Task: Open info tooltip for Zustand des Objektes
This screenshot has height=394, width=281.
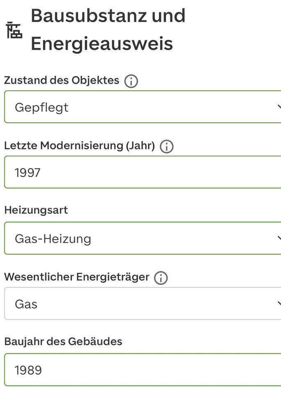Action: (131, 81)
